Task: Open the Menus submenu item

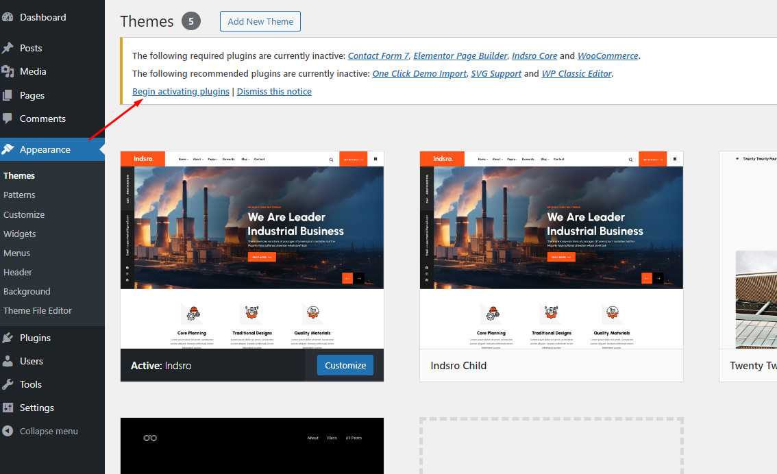Action: [x=17, y=253]
